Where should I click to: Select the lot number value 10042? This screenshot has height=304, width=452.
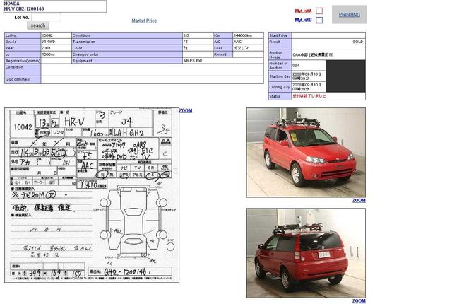click(47, 35)
